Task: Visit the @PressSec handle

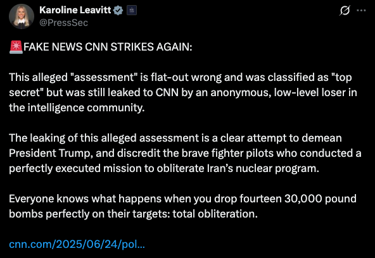Action: pos(63,23)
